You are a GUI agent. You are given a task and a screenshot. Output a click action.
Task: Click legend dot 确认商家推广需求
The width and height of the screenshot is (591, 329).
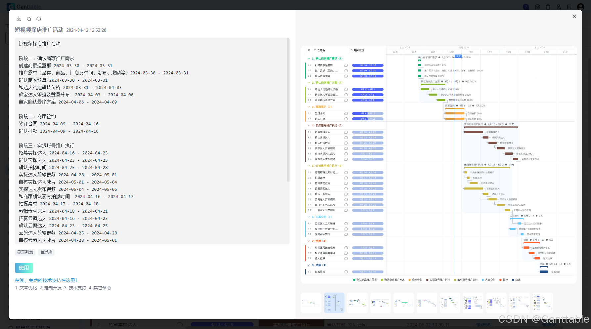[x=354, y=280]
